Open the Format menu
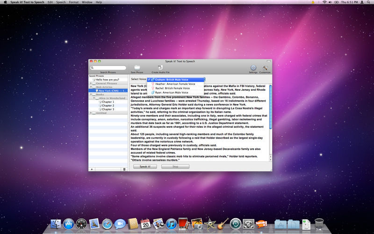 pos(74,2)
